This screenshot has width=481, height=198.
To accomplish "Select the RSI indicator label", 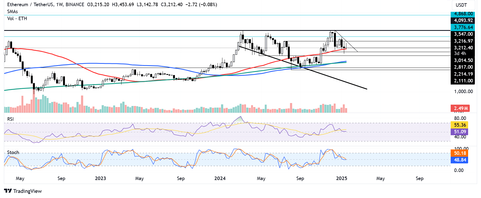I will pos(10,119).
